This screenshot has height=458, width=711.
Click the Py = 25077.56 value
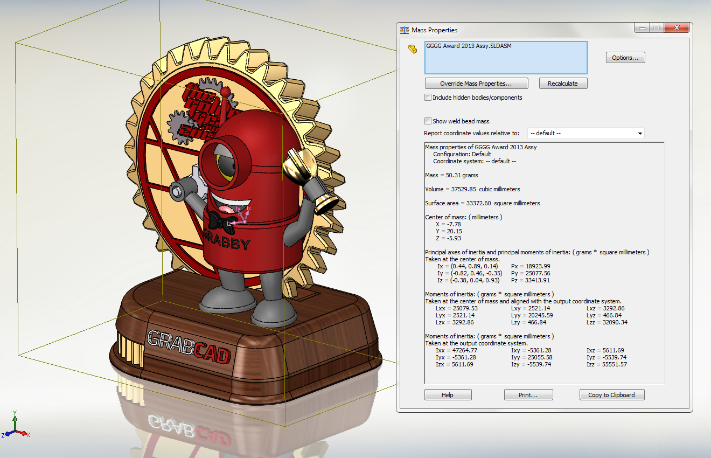(x=531, y=273)
